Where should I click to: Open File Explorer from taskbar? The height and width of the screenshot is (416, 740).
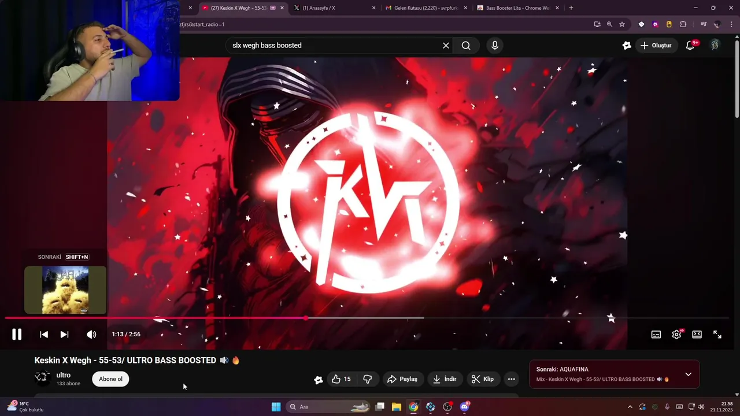click(397, 407)
